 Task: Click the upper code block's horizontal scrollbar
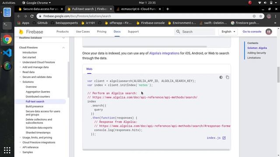tap(144, 47)
